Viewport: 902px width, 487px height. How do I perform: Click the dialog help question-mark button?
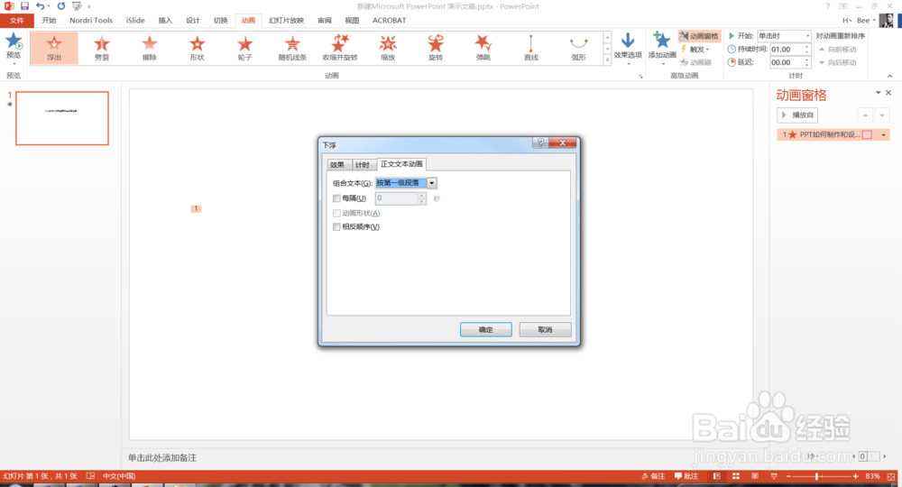click(540, 142)
